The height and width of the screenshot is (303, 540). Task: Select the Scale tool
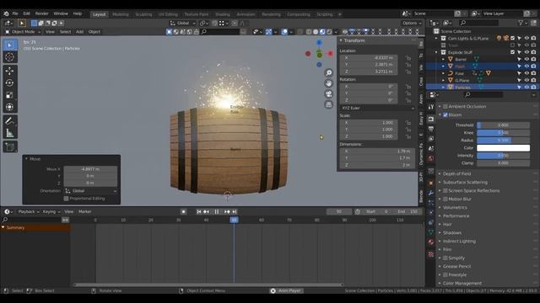(10, 95)
